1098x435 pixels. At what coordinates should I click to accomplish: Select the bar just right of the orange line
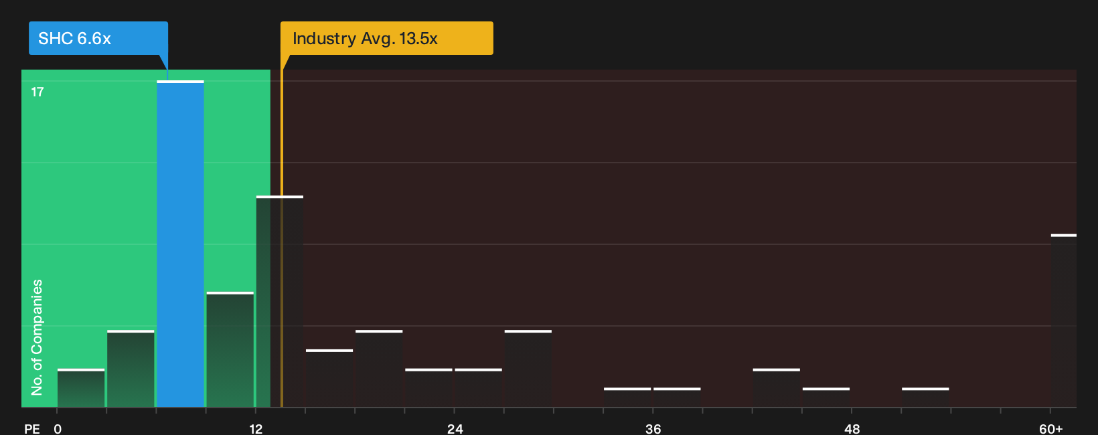click(329, 378)
